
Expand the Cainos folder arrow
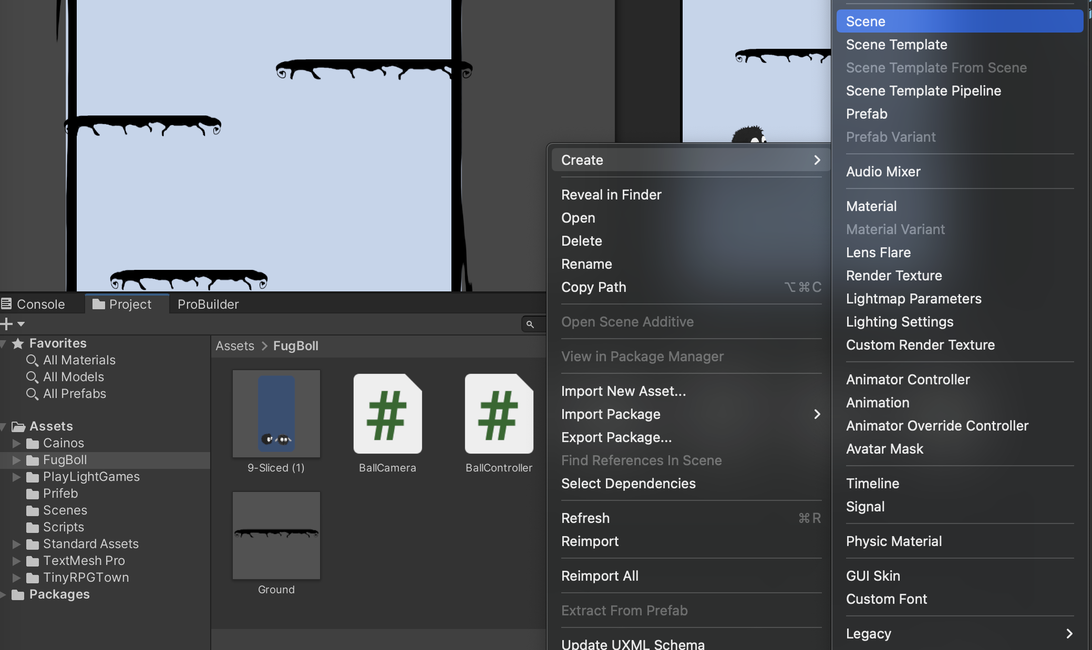point(16,444)
